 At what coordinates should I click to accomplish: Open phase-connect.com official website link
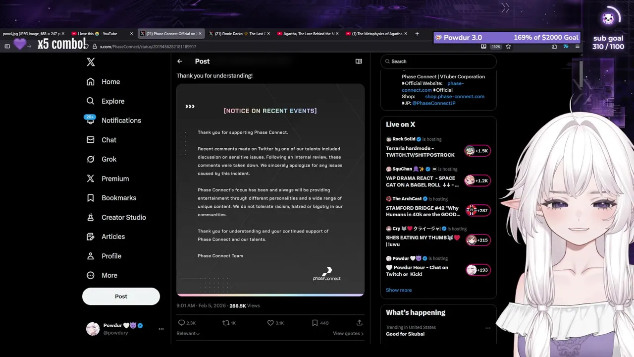click(x=432, y=87)
